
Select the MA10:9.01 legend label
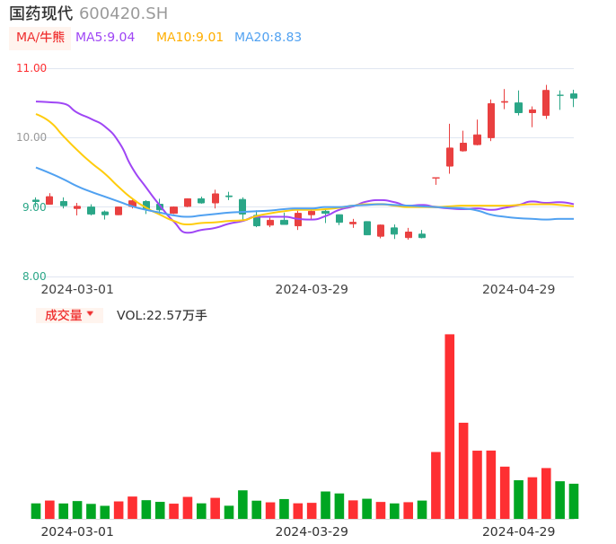189,38
